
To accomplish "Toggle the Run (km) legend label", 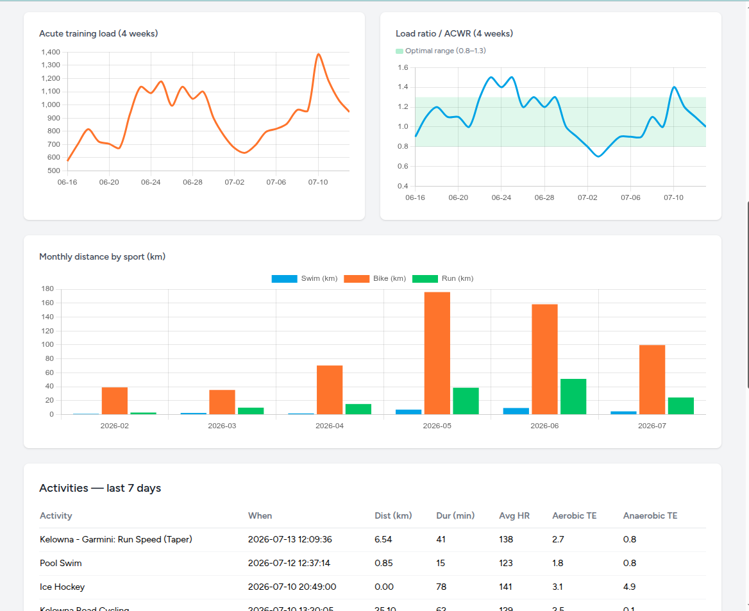I will pos(457,278).
